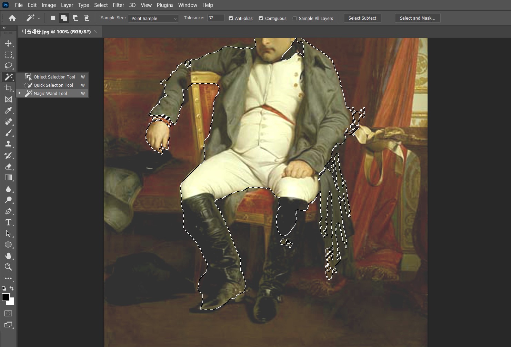Select the Spot Healing Brush tool
Viewport: 511px width, 347px height.
pyautogui.click(x=8, y=122)
